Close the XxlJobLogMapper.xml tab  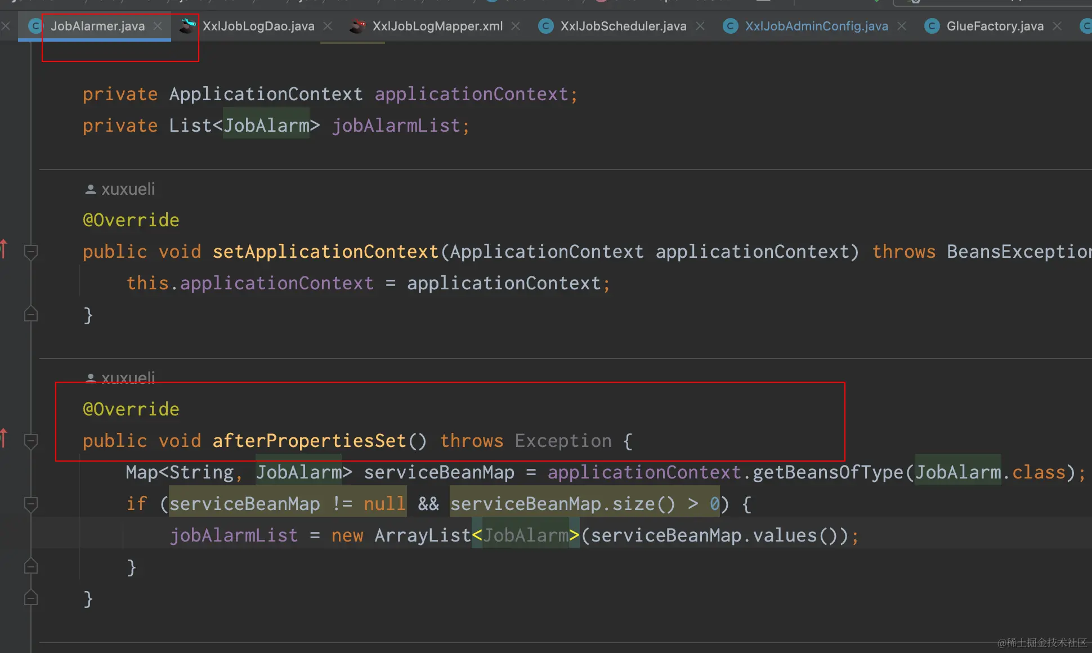[x=516, y=26]
